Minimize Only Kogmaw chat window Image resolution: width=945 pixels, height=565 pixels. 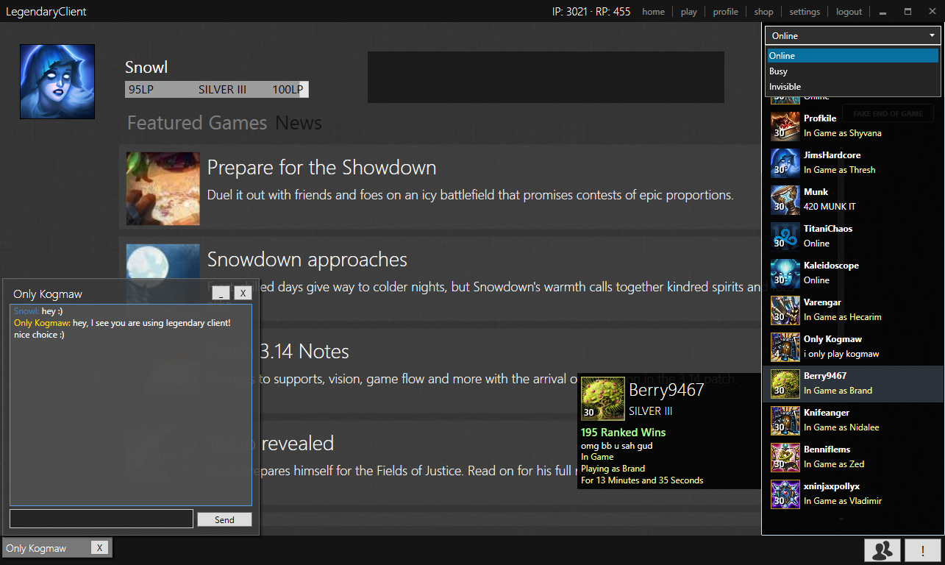pos(221,293)
